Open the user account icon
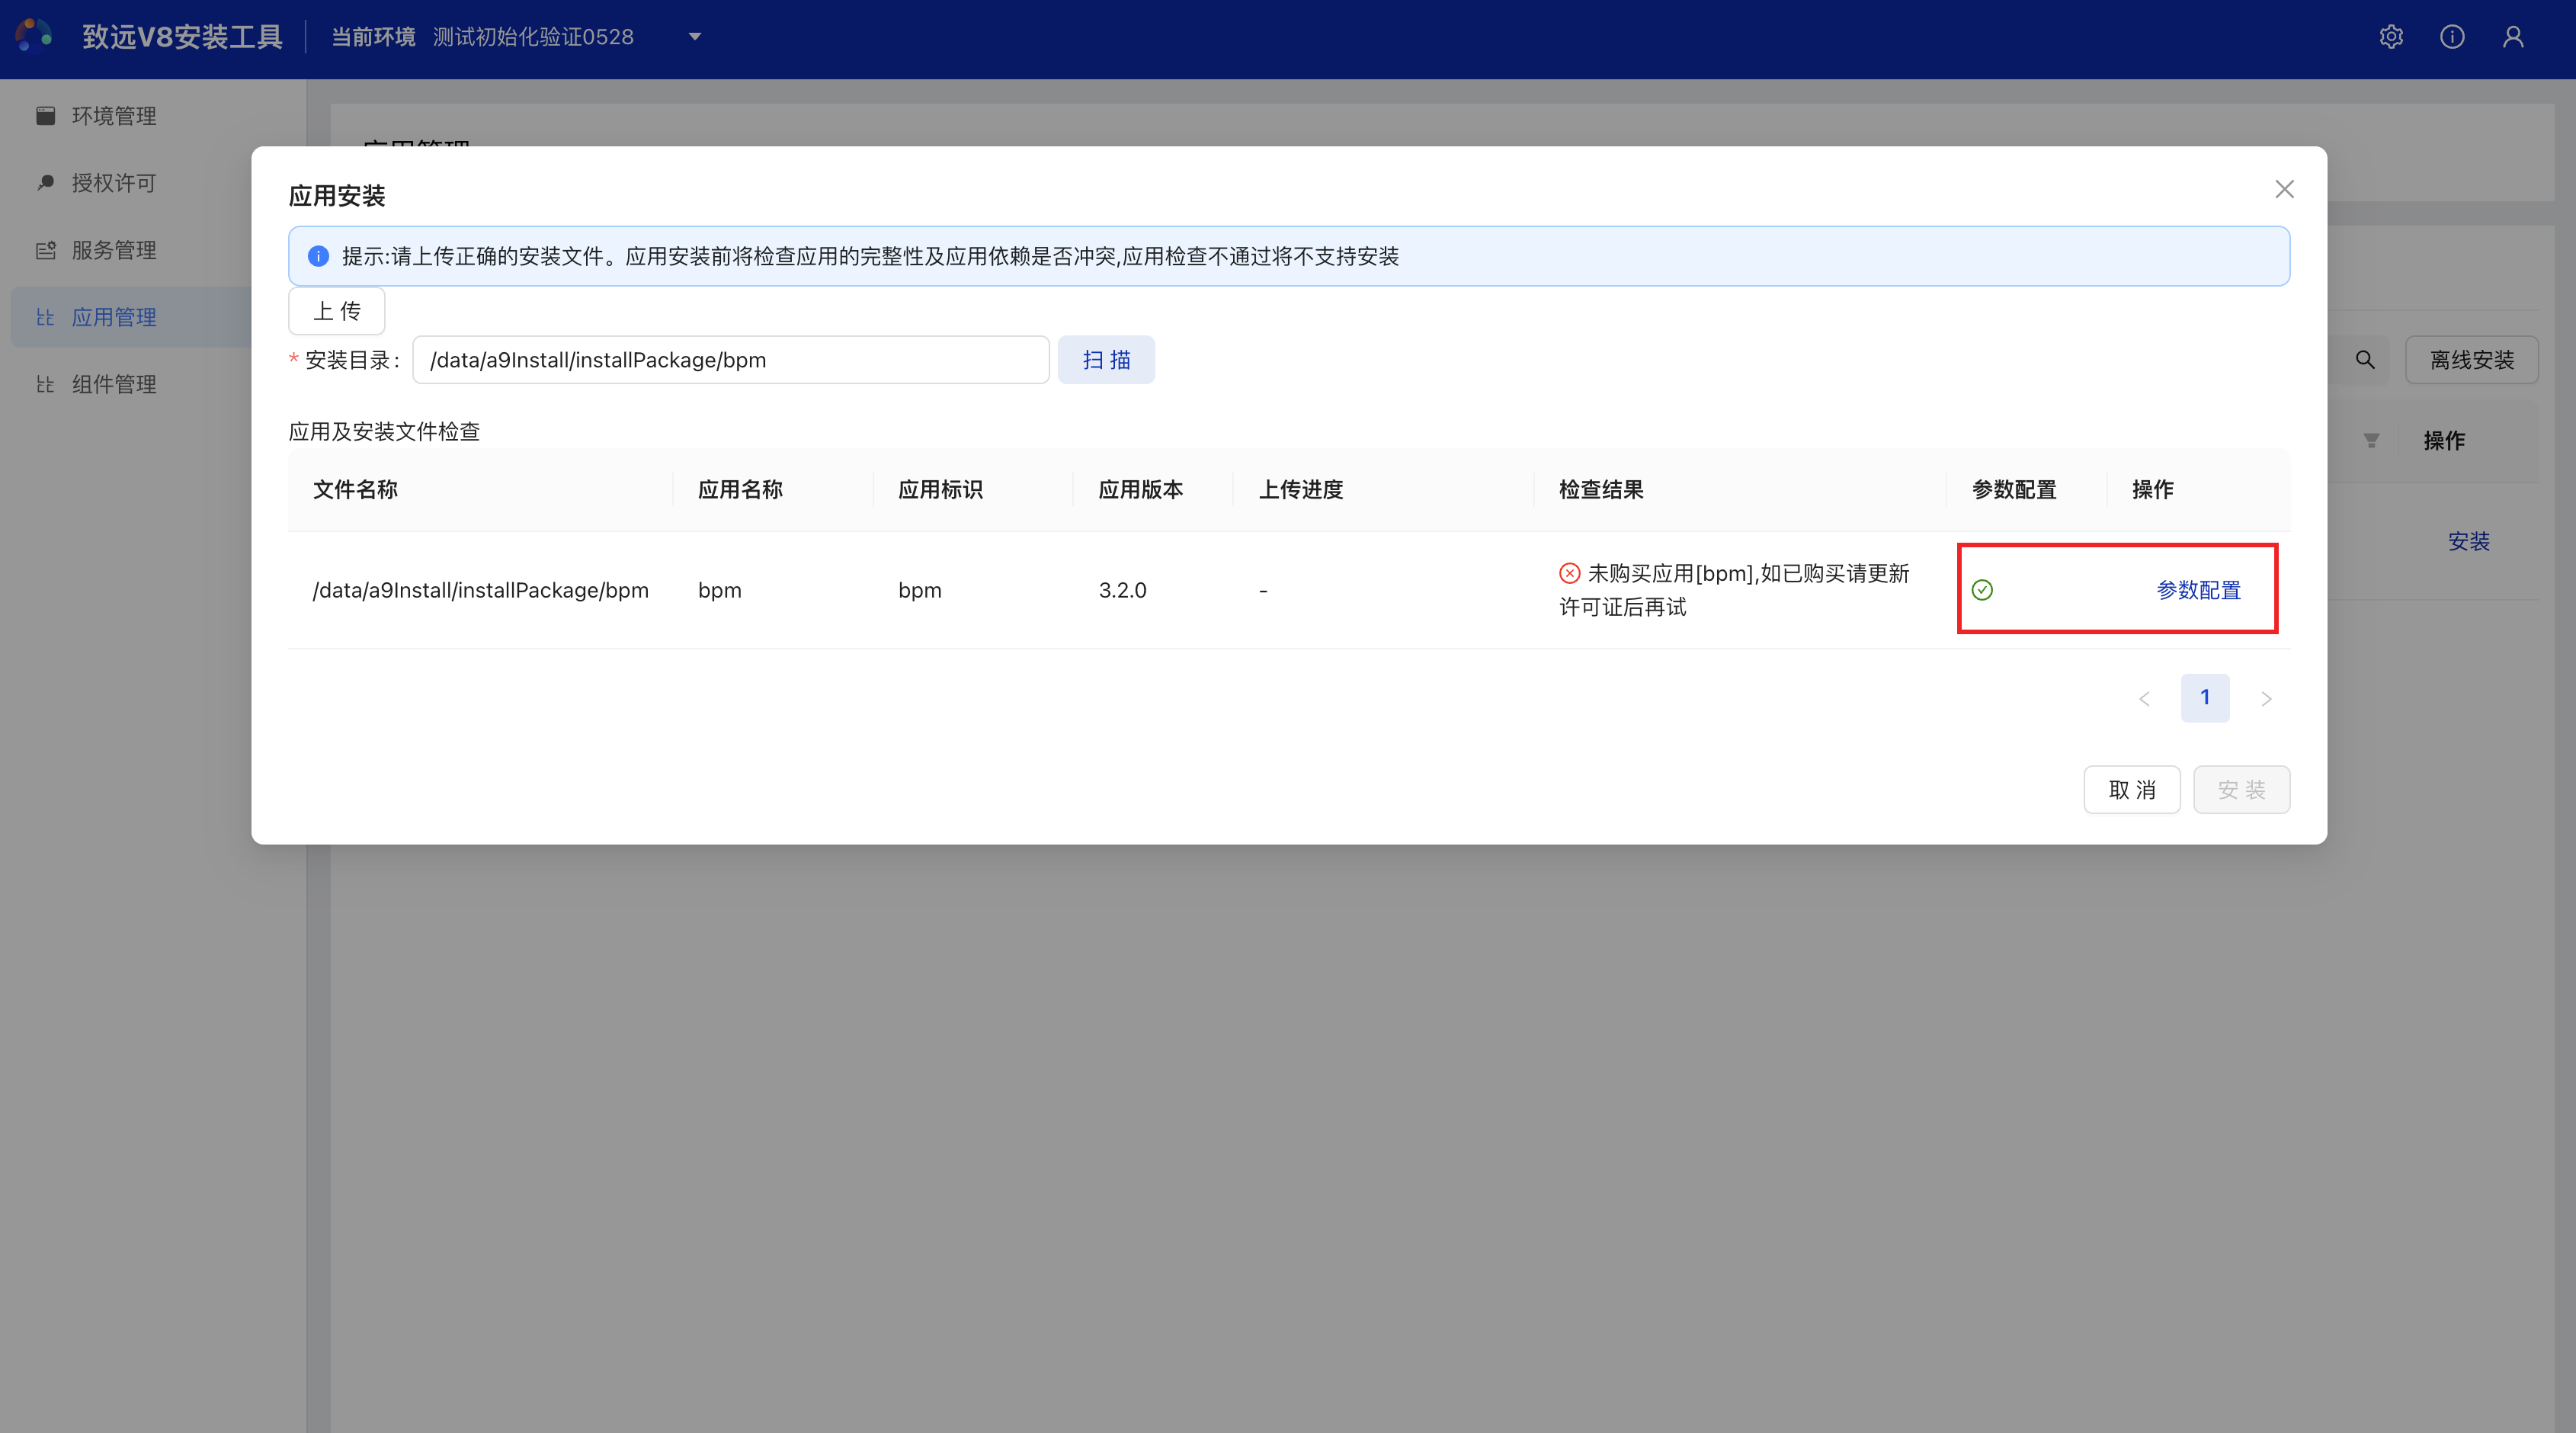 tap(2513, 37)
